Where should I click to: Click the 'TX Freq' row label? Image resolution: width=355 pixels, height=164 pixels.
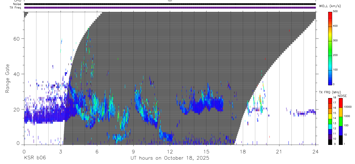16,7
